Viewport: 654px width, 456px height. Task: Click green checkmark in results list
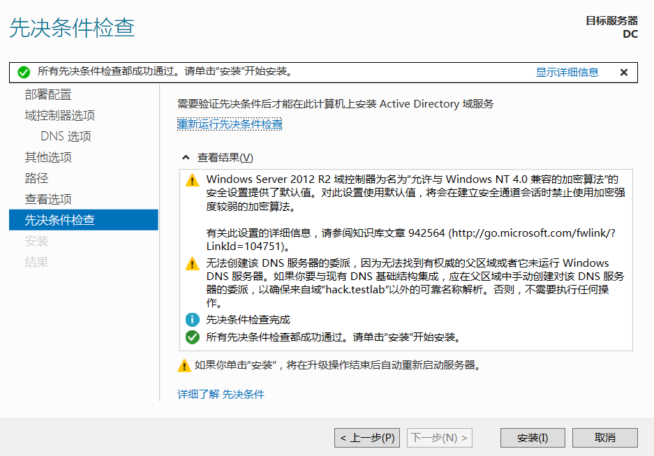tap(193, 337)
